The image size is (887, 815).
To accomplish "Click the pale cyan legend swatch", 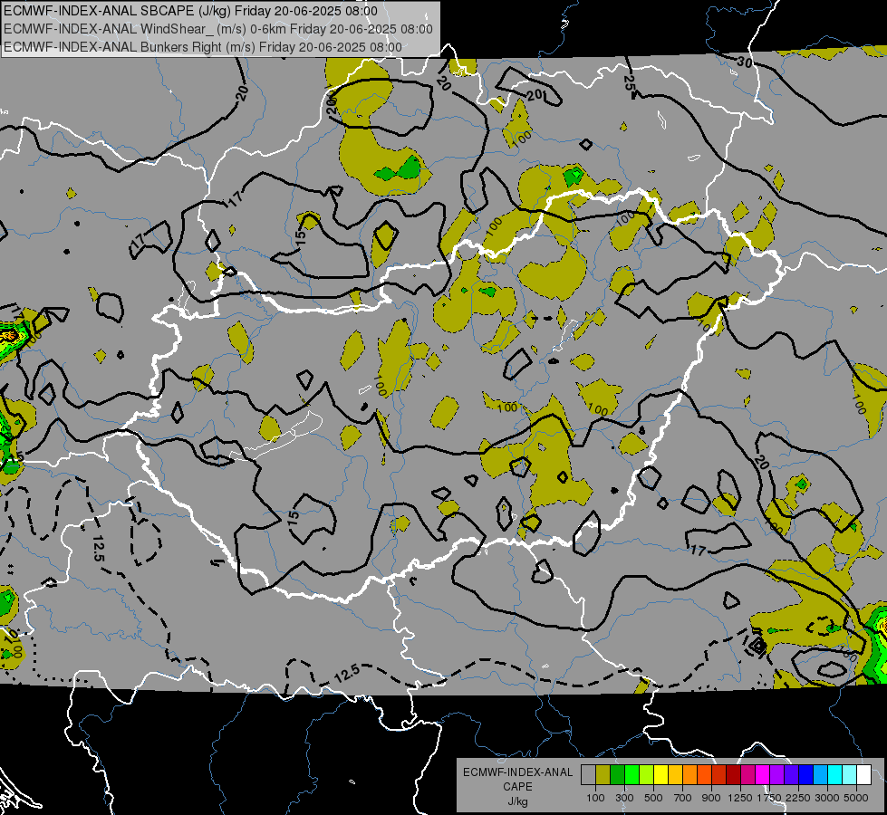I will [850, 775].
